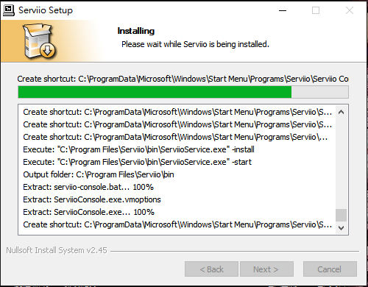Click the Cancel button

[x=330, y=269]
